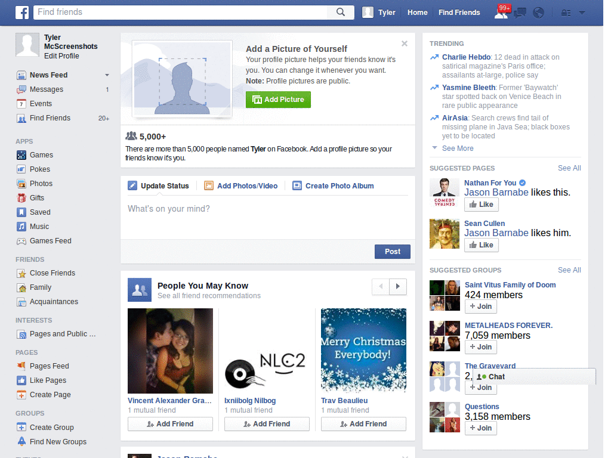Select the Create Photo Album tab
611x458 pixels.
[x=333, y=186]
